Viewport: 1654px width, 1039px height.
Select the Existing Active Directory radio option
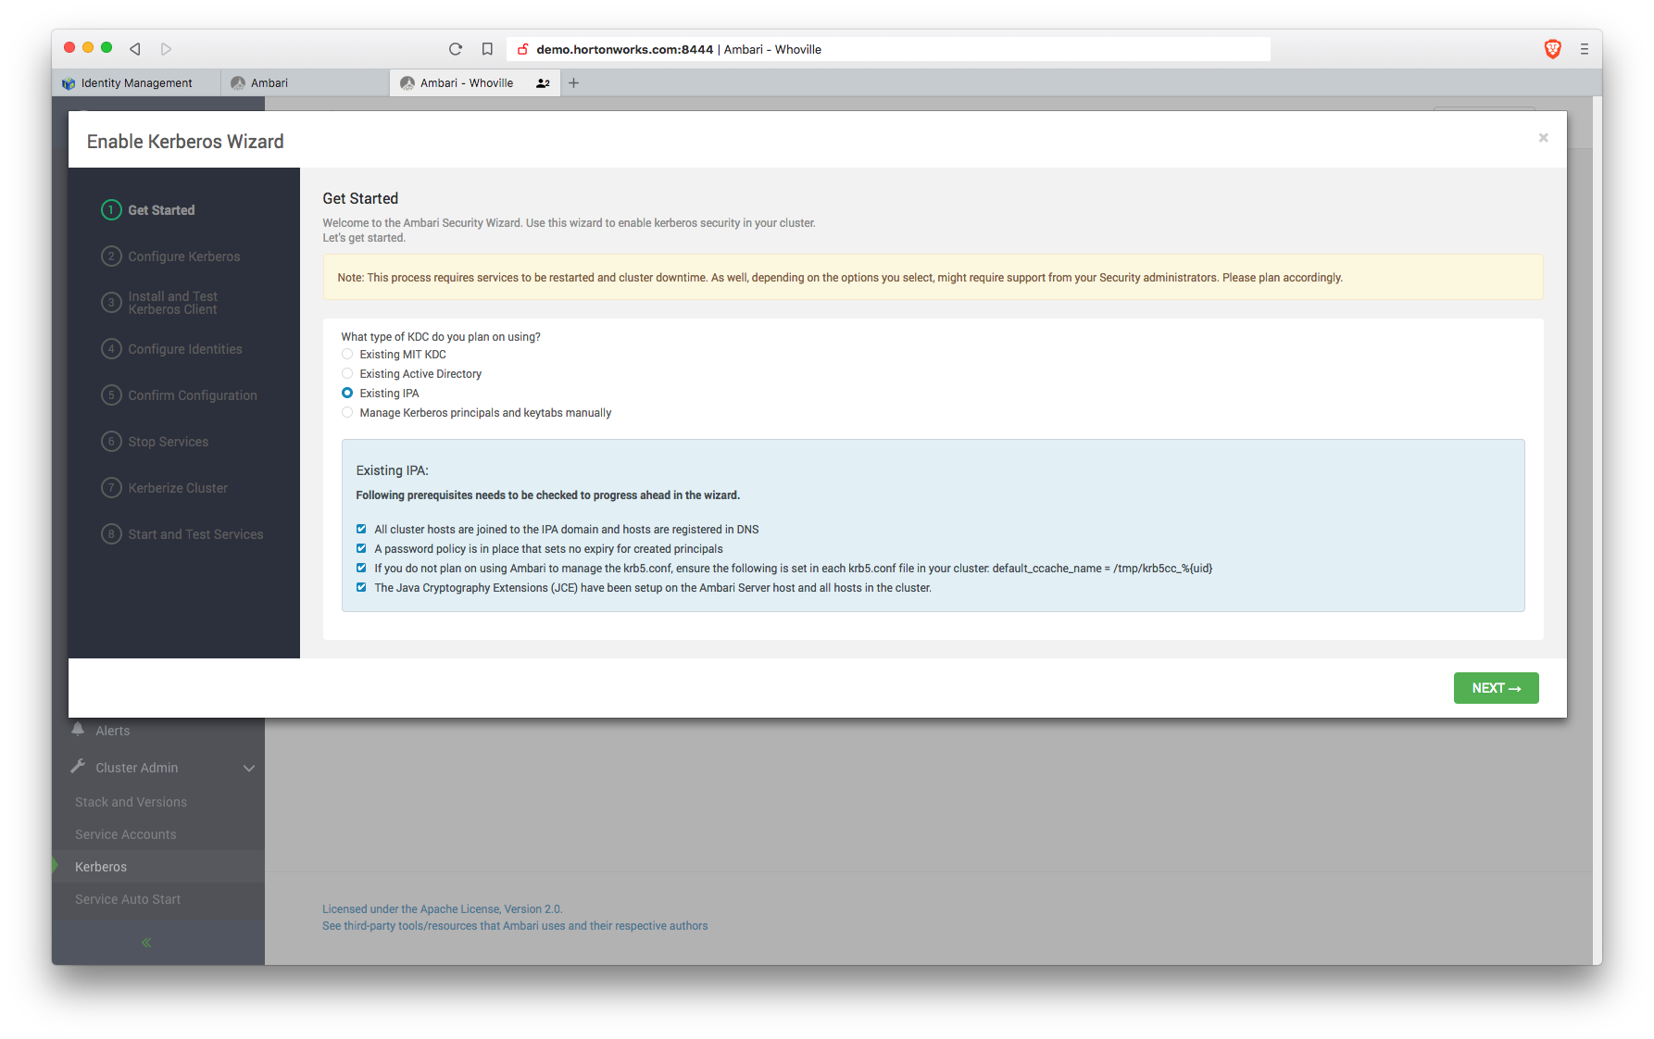point(347,374)
